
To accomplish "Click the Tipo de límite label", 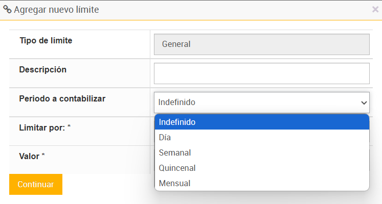I will (46, 40).
